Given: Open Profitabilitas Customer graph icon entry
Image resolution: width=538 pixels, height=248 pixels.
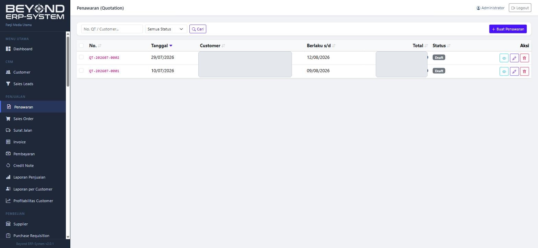Looking at the screenshot, I should click(x=33, y=201).
